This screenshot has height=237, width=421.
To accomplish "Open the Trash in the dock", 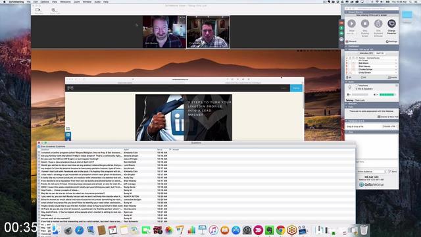I will (364, 230).
